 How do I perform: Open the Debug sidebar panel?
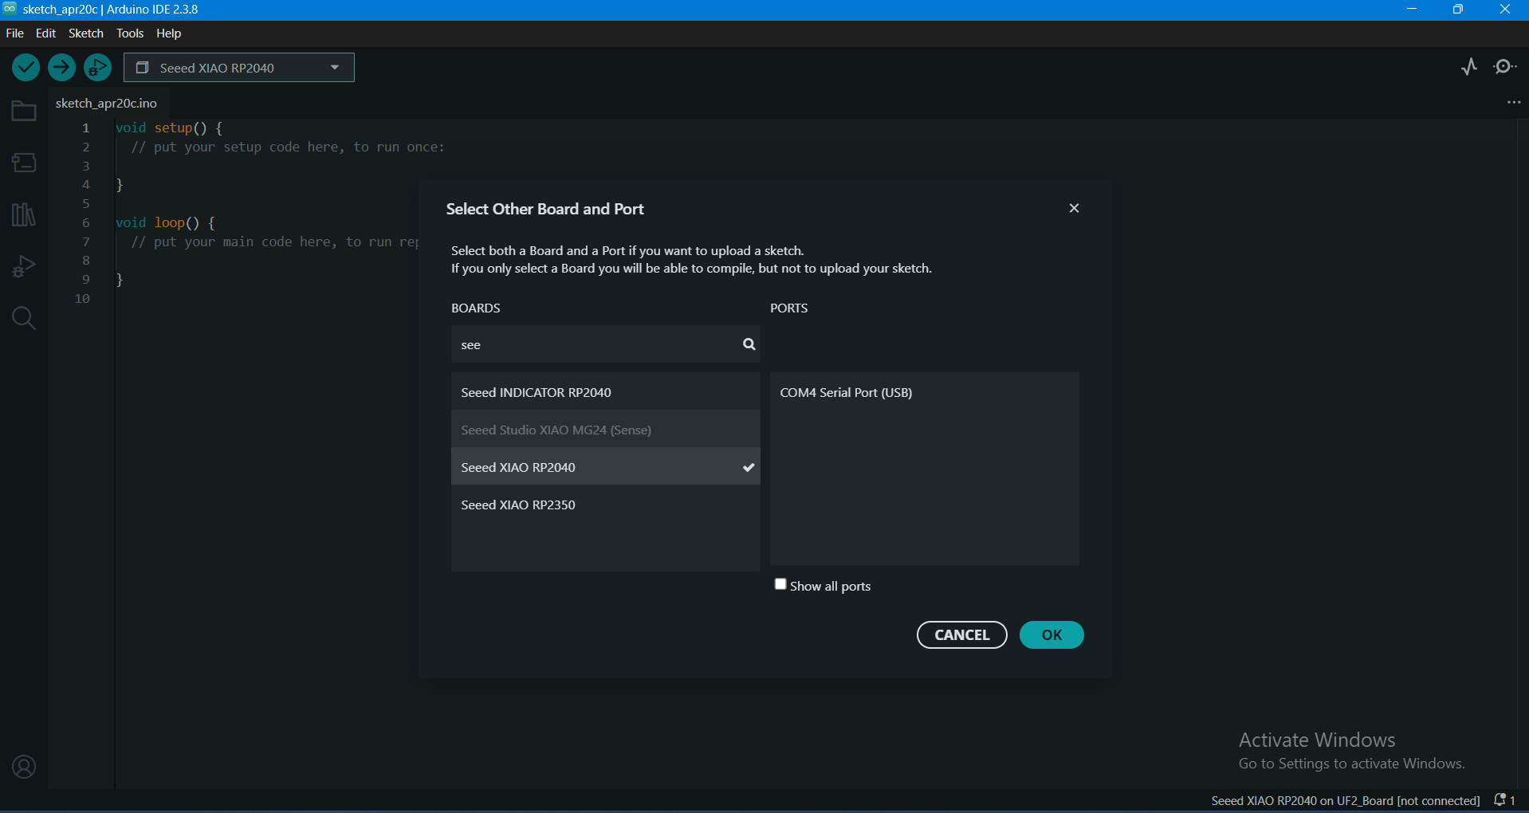click(x=24, y=266)
